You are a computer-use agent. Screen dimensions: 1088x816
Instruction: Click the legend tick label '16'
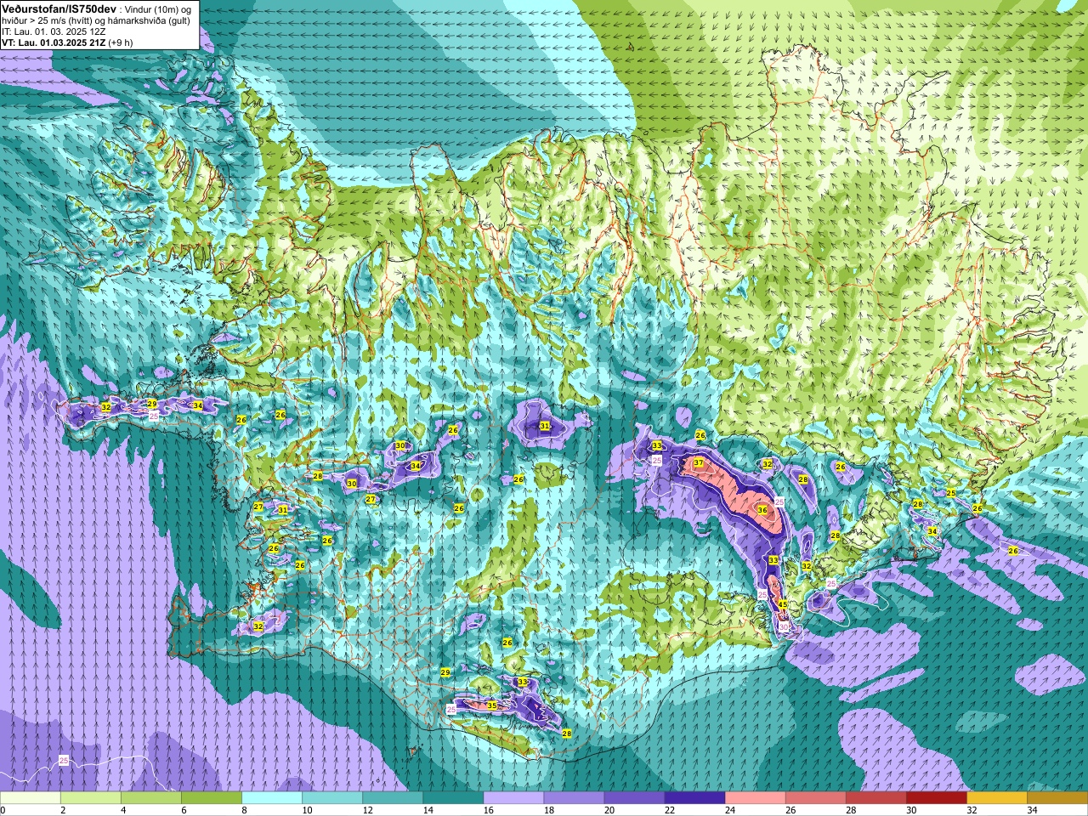point(489,810)
